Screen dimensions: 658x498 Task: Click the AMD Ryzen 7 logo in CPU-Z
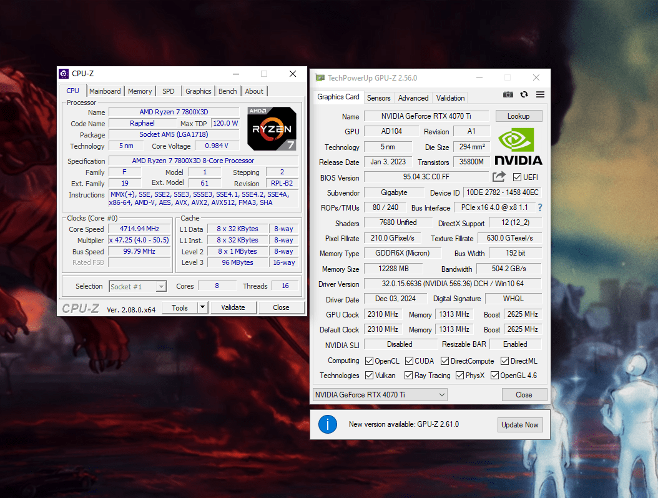tap(272, 129)
